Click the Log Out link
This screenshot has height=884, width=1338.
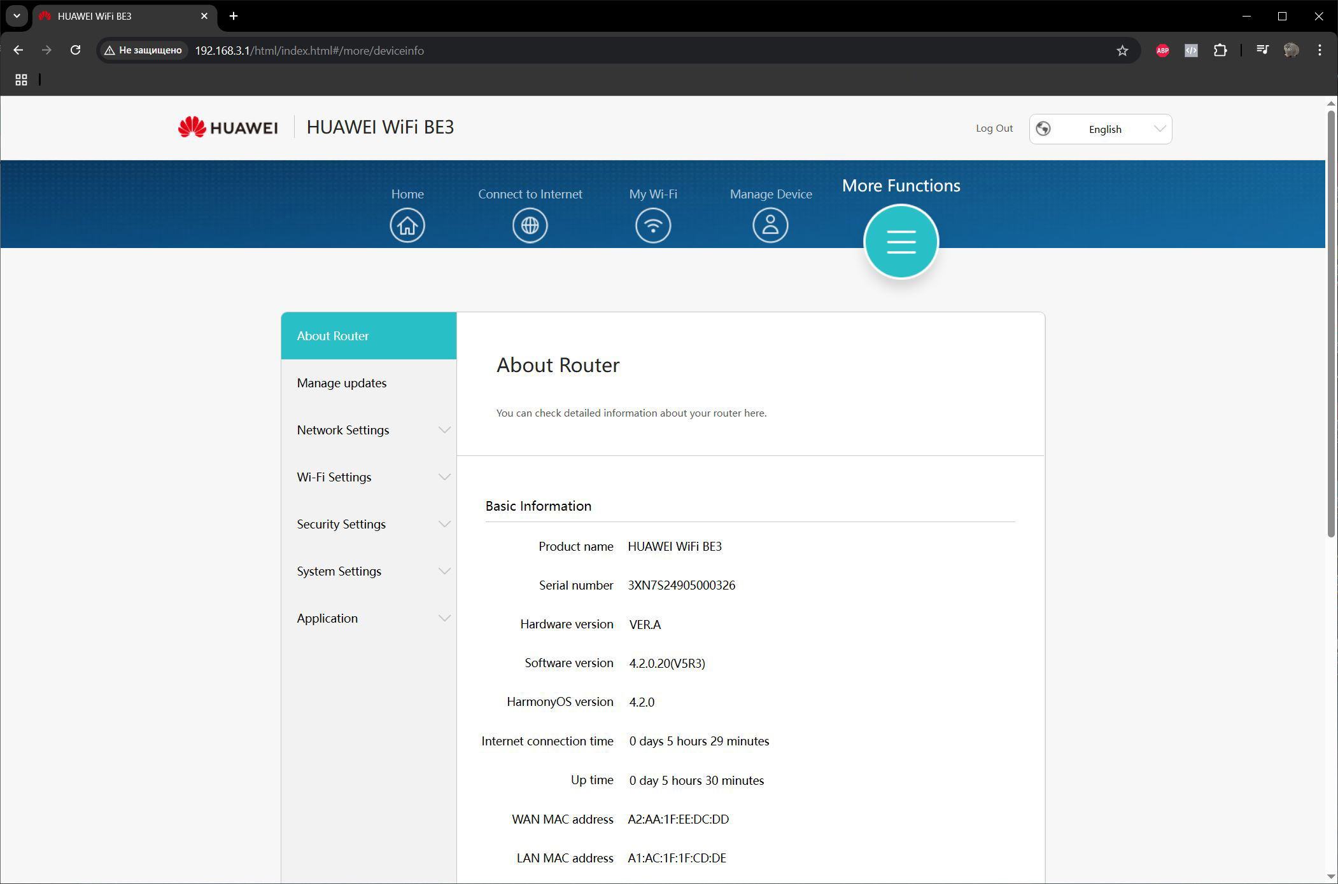click(x=994, y=128)
